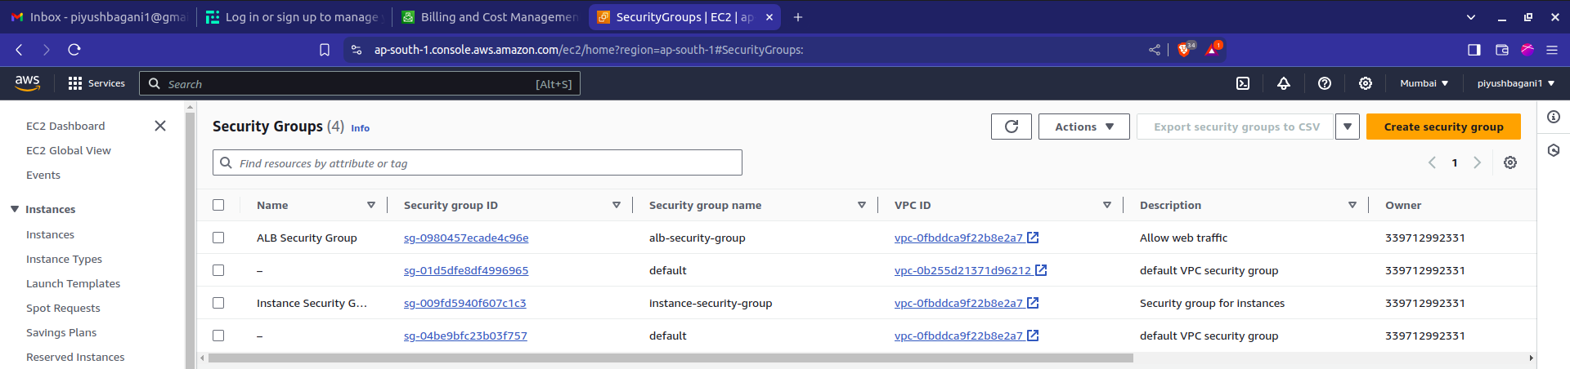Image resolution: width=1570 pixels, height=369 pixels.
Task: Open table preferences gear icon
Action: [x=1510, y=162]
